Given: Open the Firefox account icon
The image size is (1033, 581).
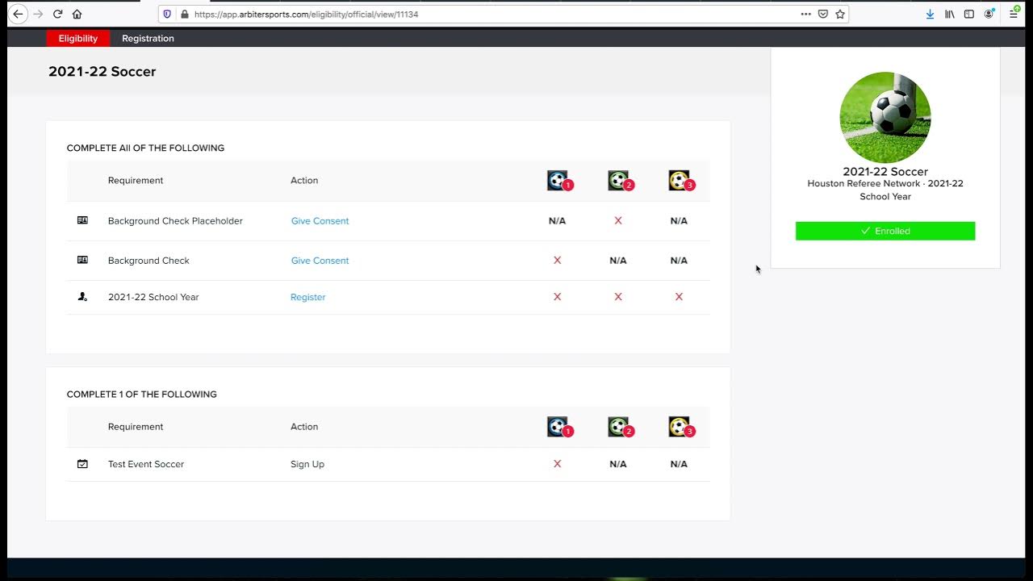Looking at the screenshot, I should [989, 14].
